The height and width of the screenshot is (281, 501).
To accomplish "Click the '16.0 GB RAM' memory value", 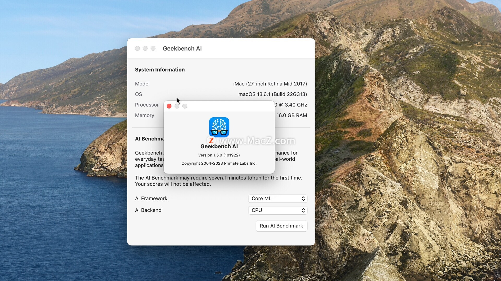I will (291, 115).
